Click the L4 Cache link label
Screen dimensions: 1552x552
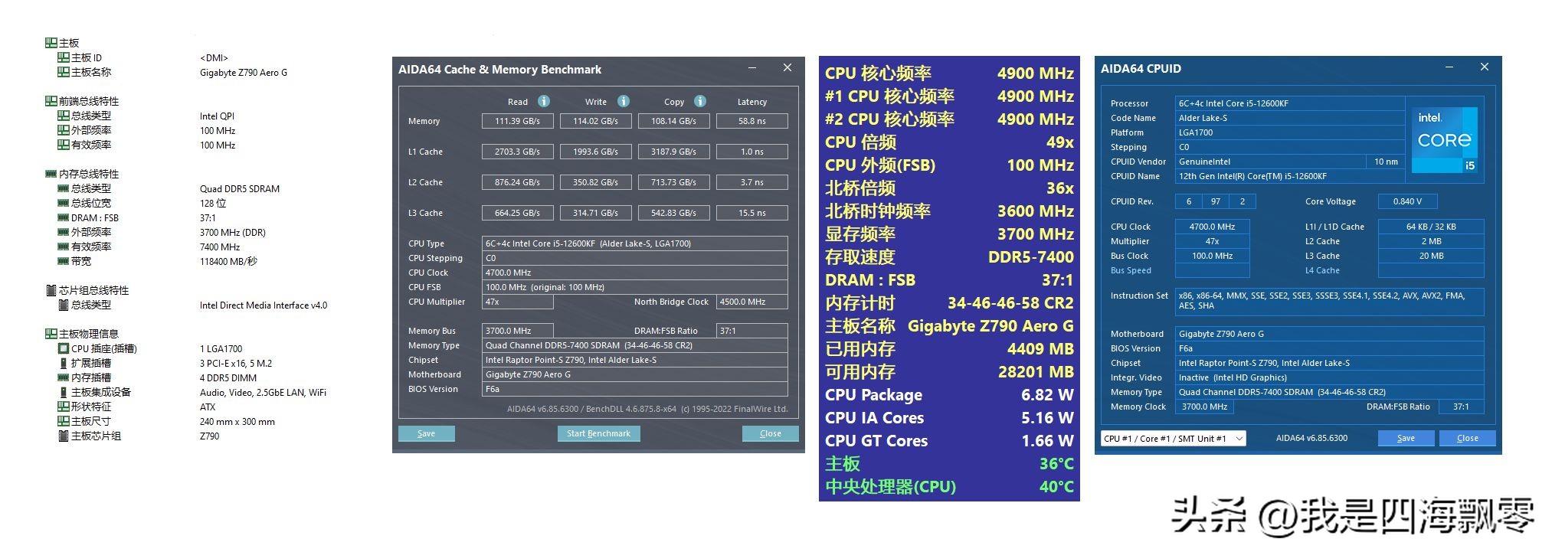pyautogui.click(x=1322, y=270)
